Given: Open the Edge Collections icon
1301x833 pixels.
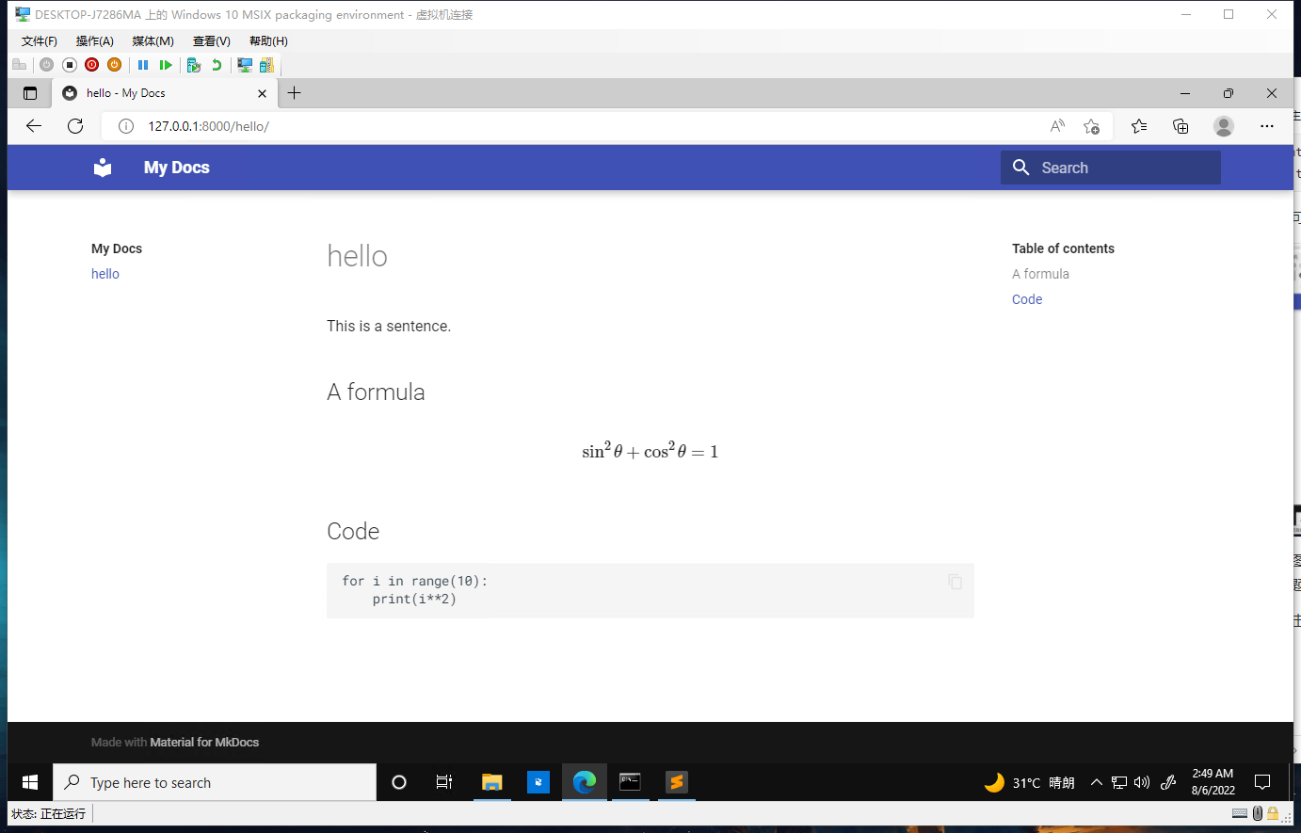Looking at the screenshot, I should pos(1181,126).
